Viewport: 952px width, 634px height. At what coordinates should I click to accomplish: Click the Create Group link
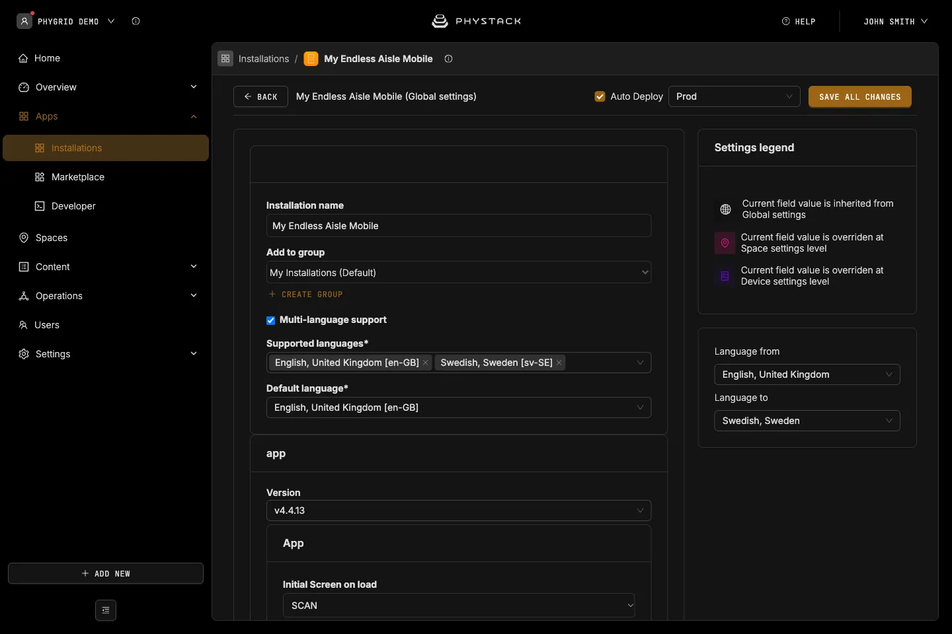(305, 295)
